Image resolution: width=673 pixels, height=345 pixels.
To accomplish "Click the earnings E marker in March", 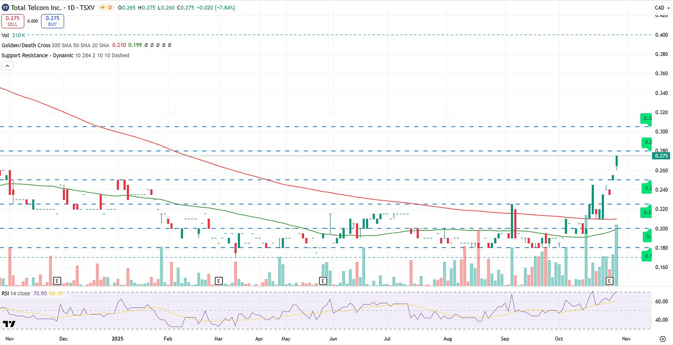I will point(219,280).
